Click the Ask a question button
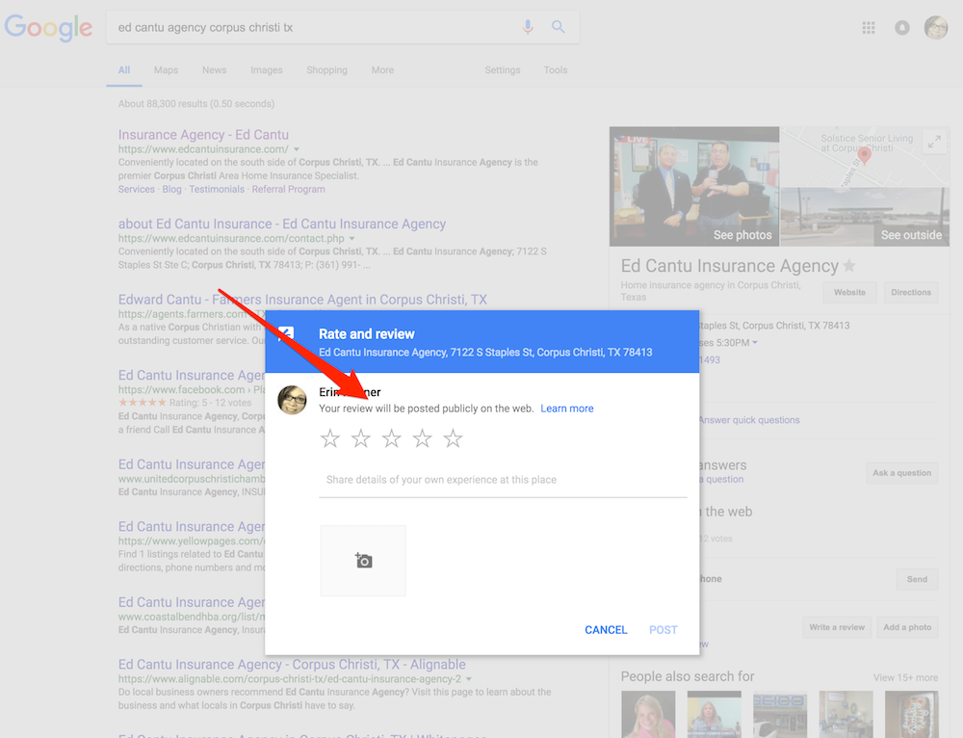This screenshot has height=738, width=963. [x=902, y=473]
